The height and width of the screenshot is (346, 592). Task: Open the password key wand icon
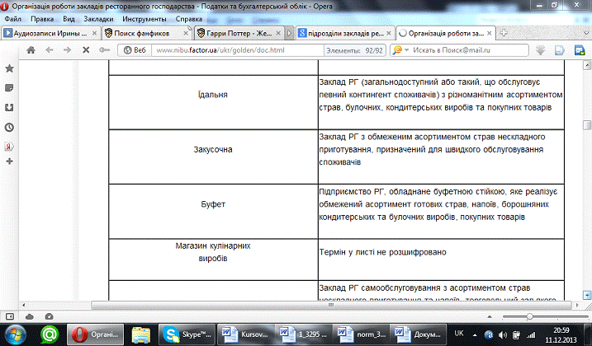[105, 50]
